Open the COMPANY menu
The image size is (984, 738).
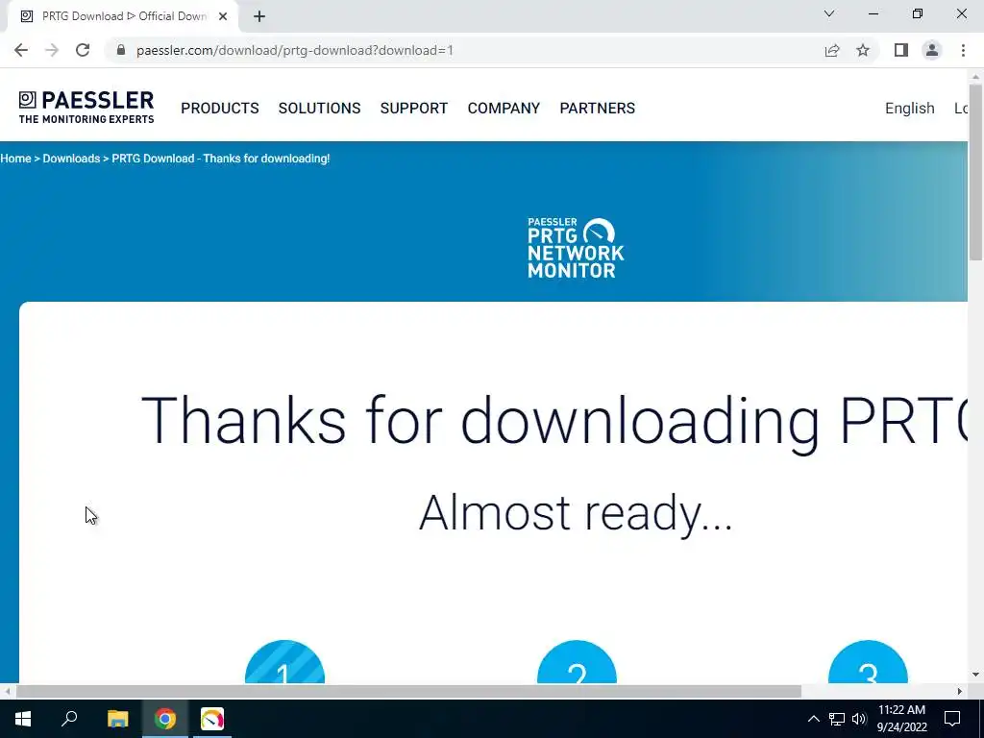[504, 108]
